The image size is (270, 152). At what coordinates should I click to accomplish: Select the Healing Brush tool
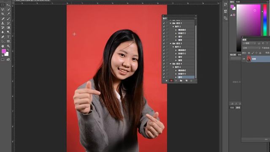pyautogui.click(x=3, y=19)
